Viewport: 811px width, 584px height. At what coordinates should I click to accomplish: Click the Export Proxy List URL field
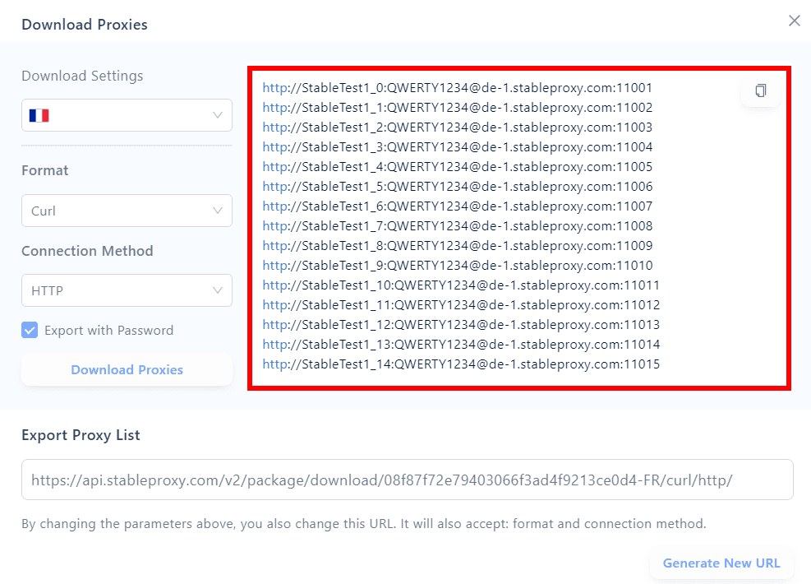[407, 480]
